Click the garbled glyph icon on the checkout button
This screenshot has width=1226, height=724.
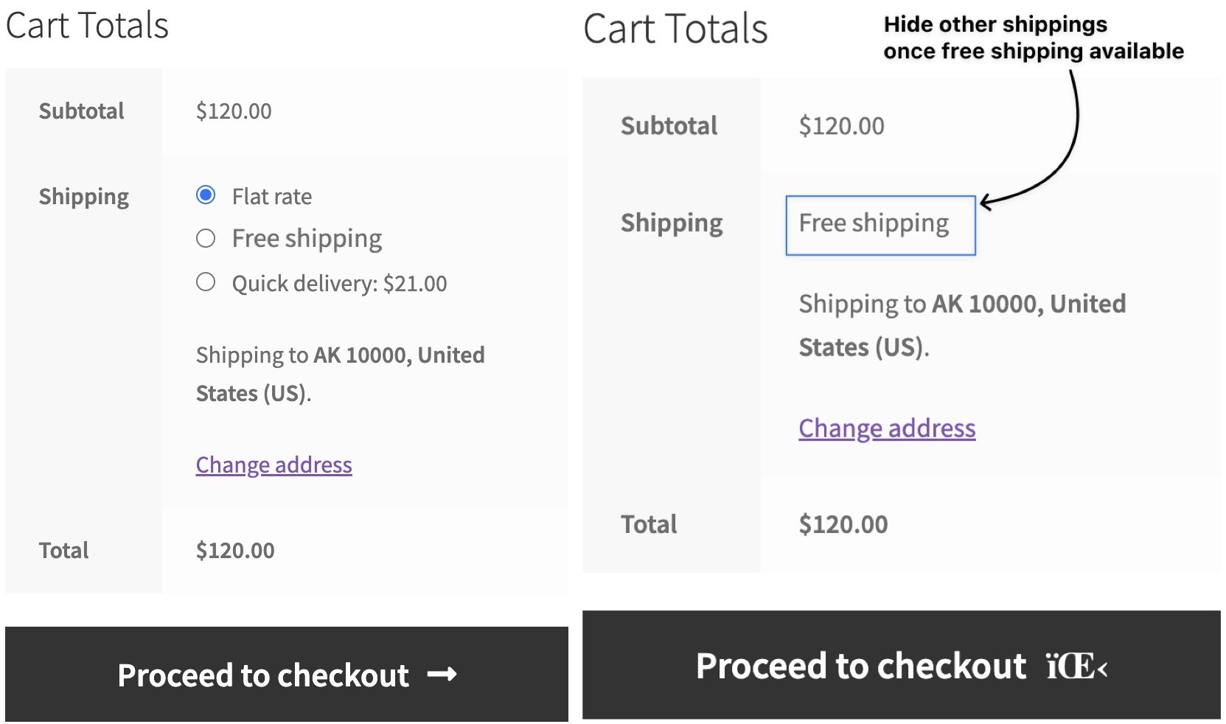(1076, 667)
